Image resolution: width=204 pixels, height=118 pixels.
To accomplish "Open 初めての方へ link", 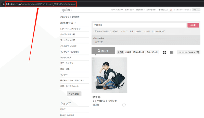I will tap(130, 10).
